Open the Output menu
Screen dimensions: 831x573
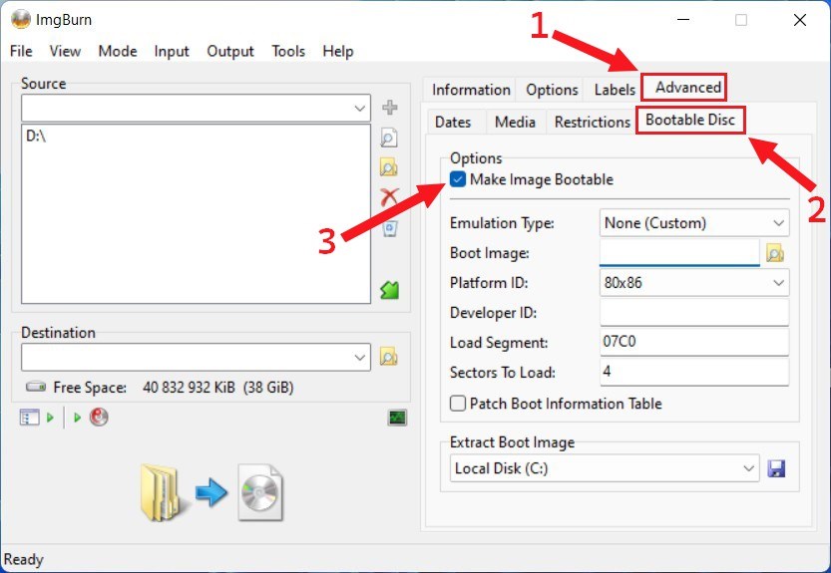tap(230, 52)
